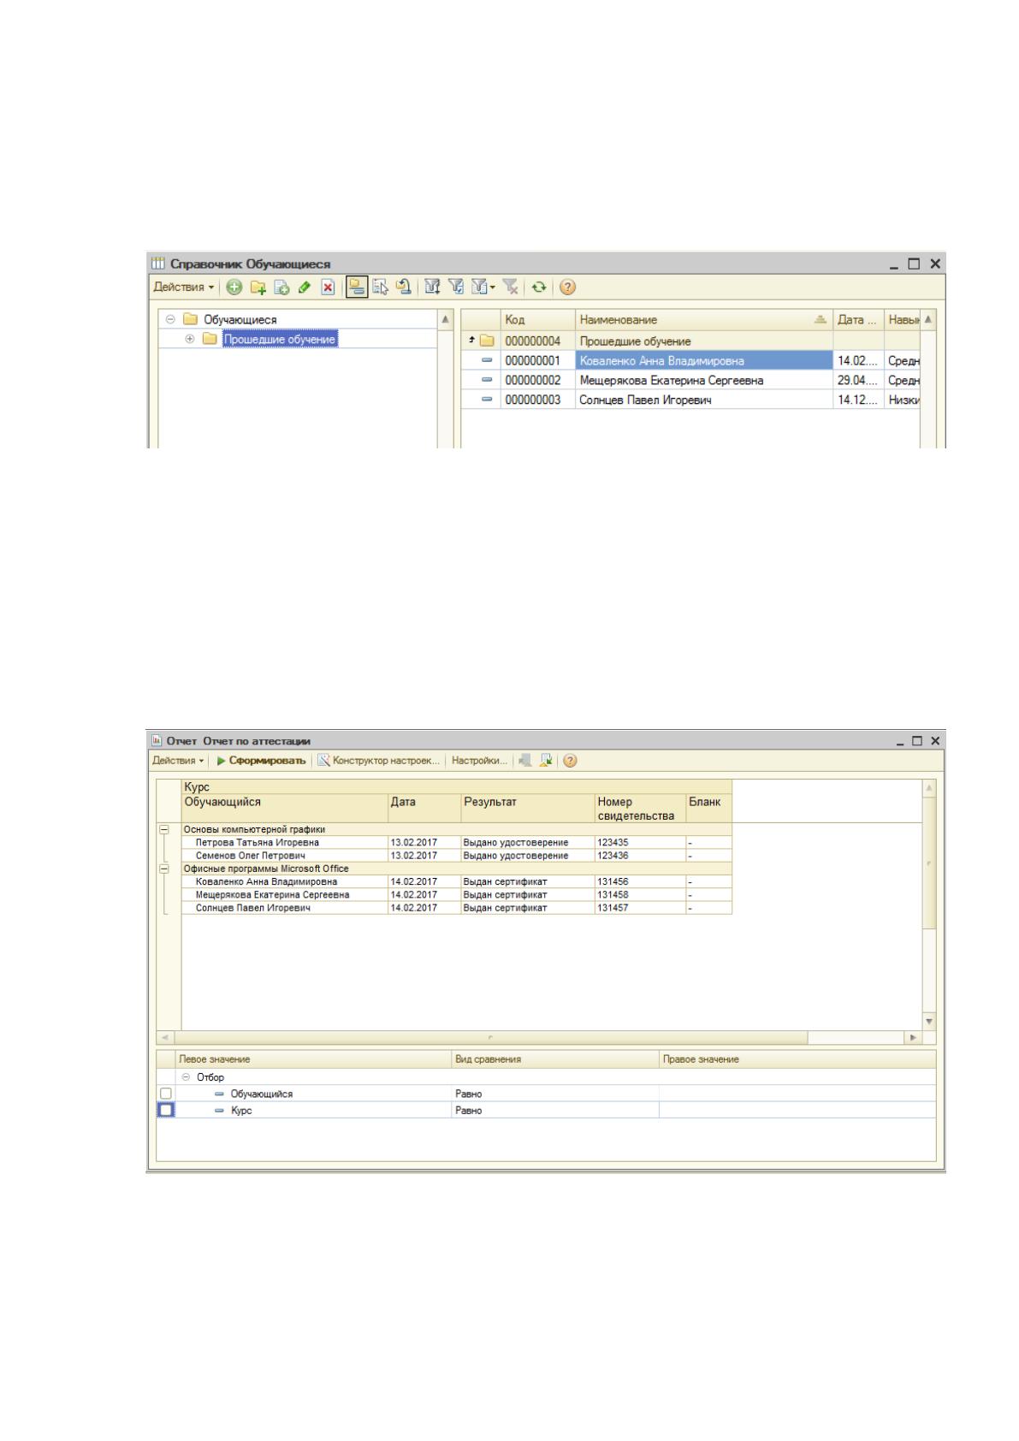Toggle hierarchical view in the Обучающиеся toolbar
Viewport: 1019px width, 1441px height.
click(x=357, y=288)
